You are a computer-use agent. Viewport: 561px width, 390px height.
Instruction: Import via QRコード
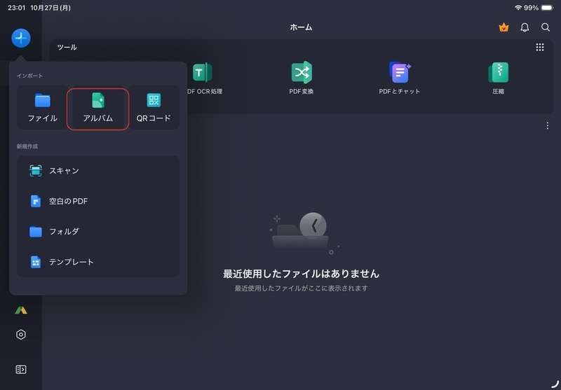[154, 108]
